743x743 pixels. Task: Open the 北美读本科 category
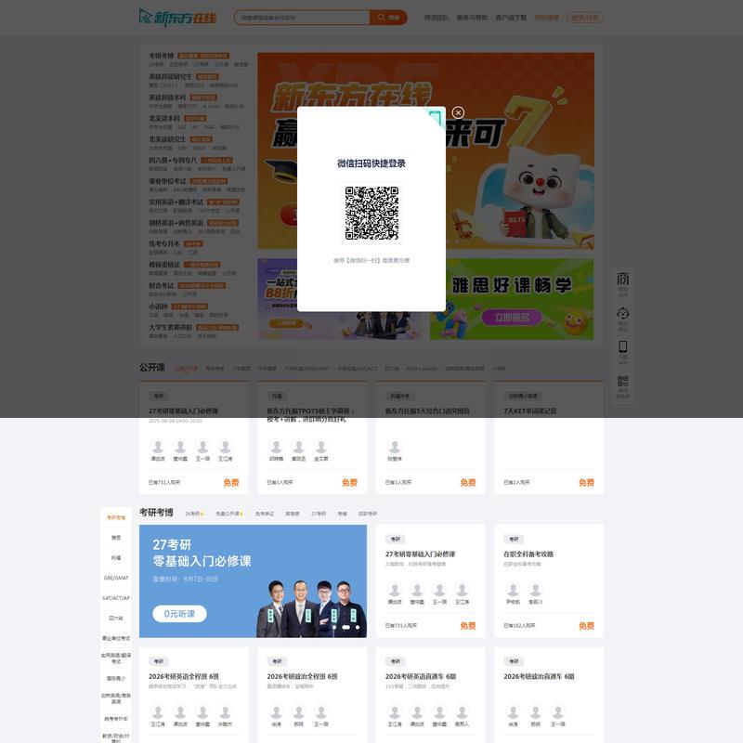click(164, 119)
